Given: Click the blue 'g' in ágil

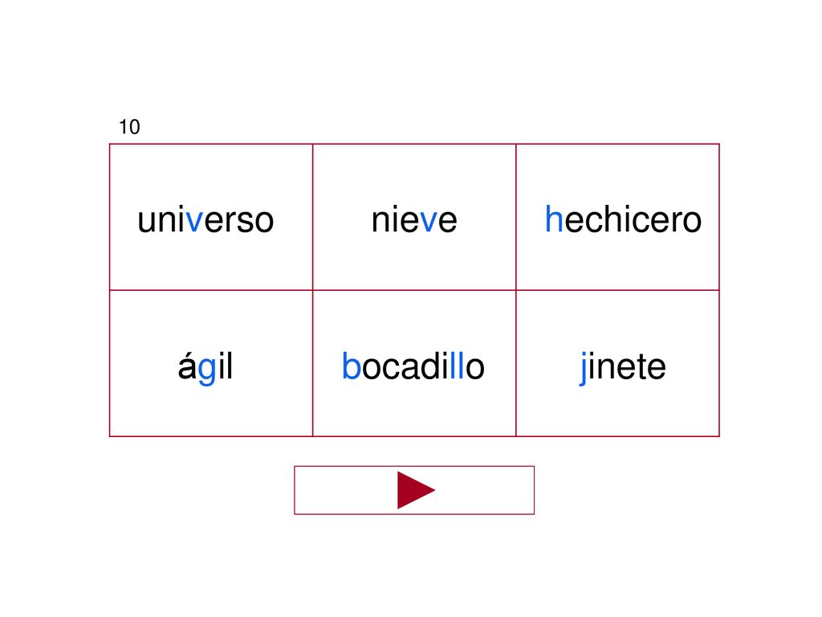Looking at the screenshot, I should (207, 370).
